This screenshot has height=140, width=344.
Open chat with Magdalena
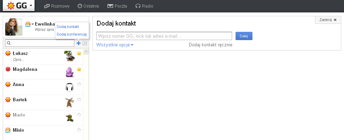43,72
